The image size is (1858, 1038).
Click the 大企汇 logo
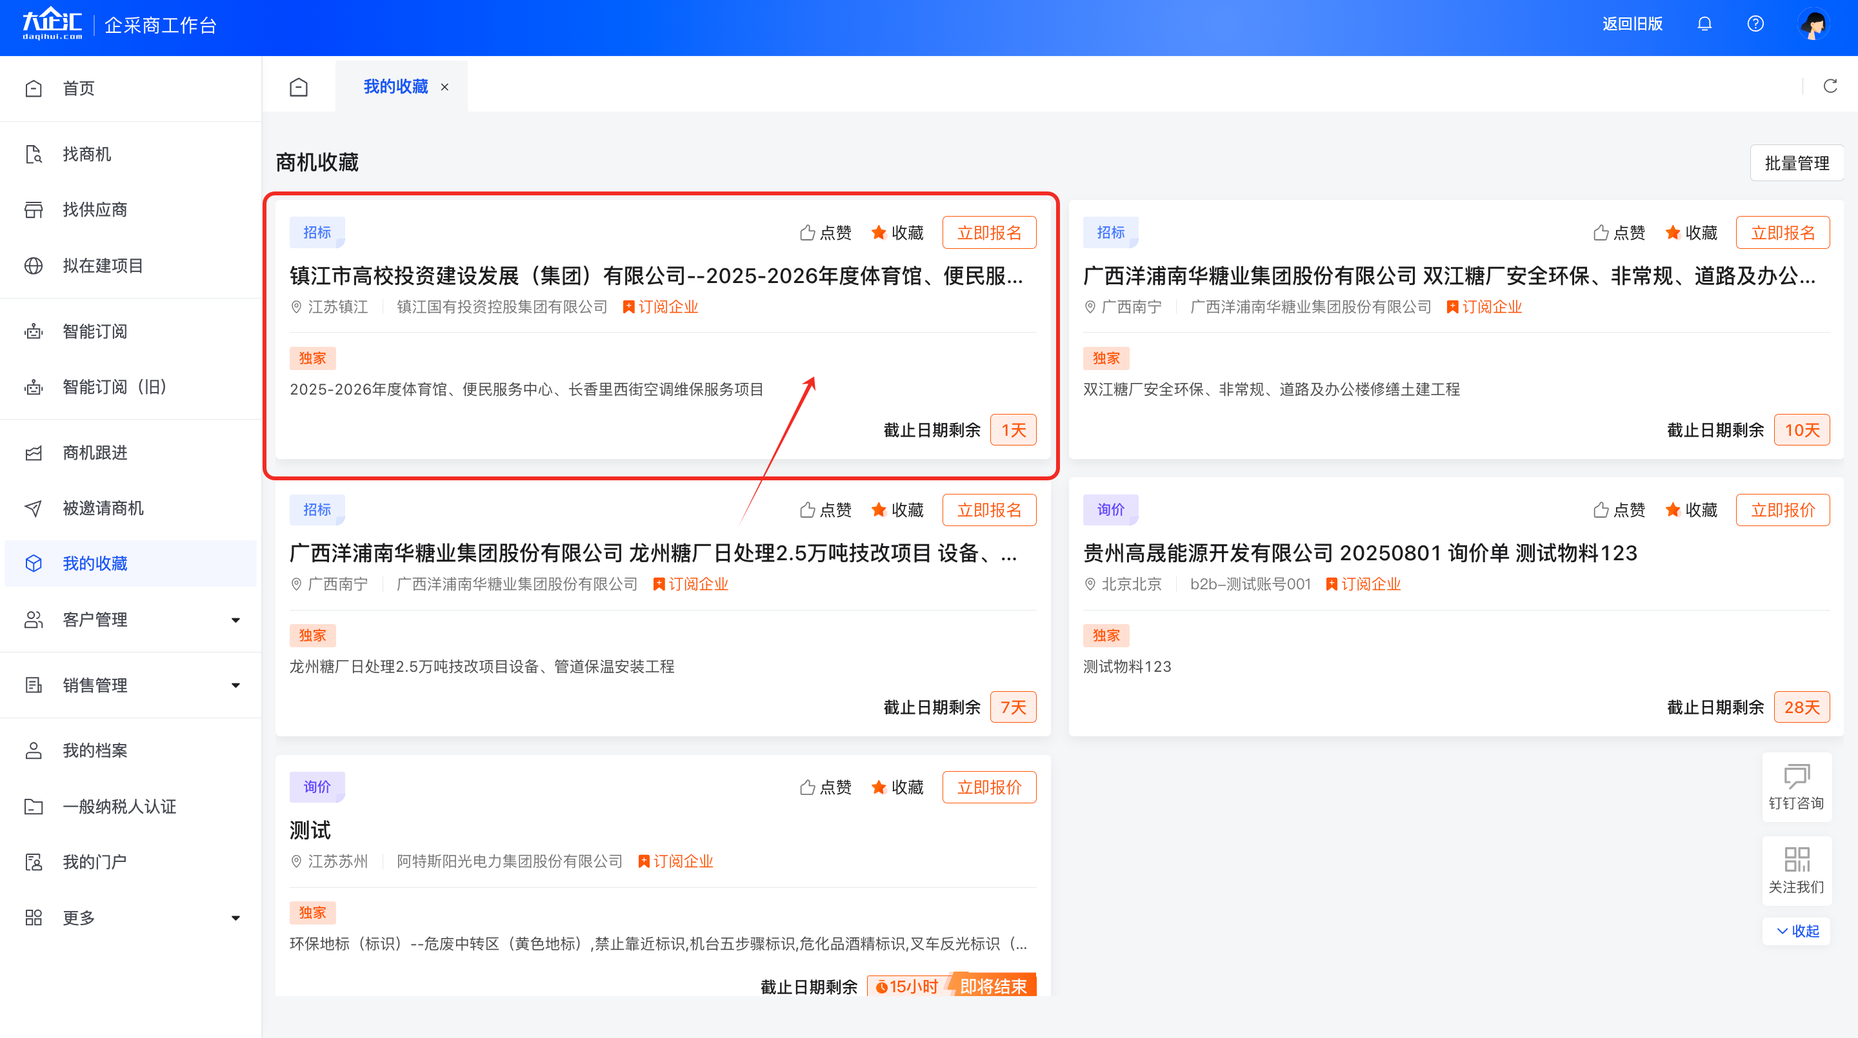[52, 24]
